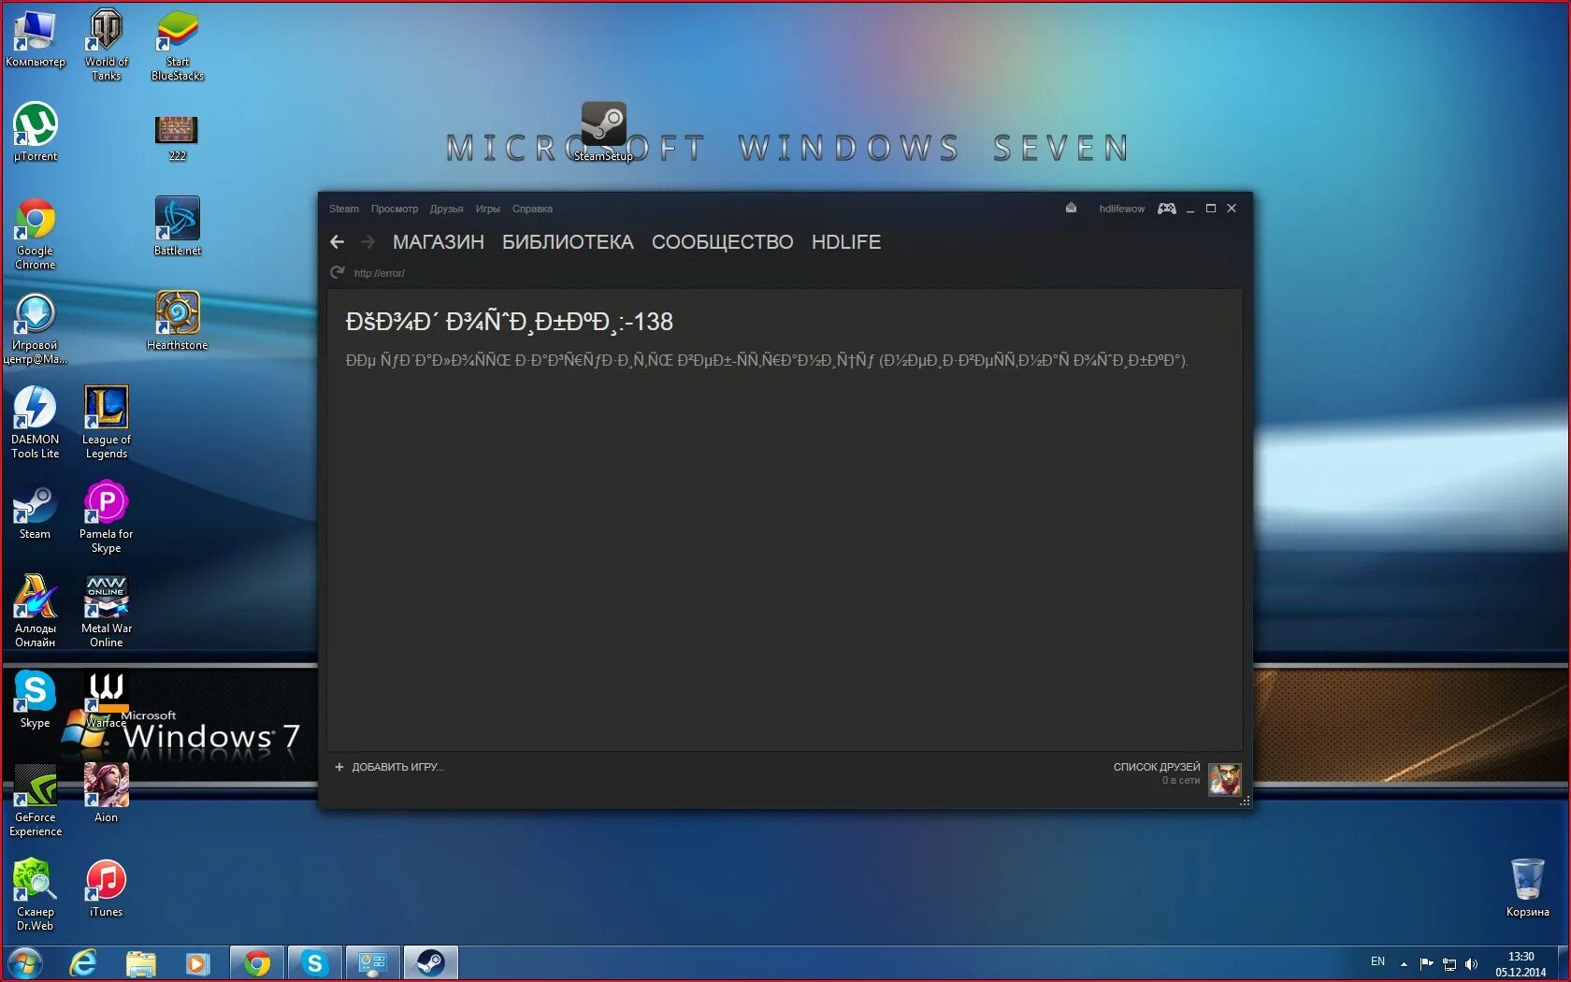Open the Windows Start menu
1571x982 pixels.
tap(25, 963)
